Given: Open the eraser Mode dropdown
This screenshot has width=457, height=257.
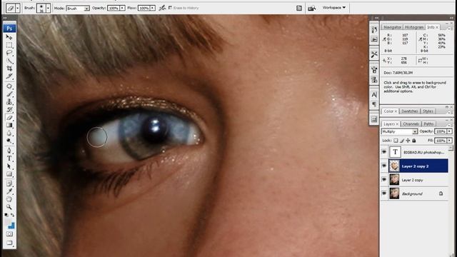Looking at the screenshot, I should click(x=78, y=9).
